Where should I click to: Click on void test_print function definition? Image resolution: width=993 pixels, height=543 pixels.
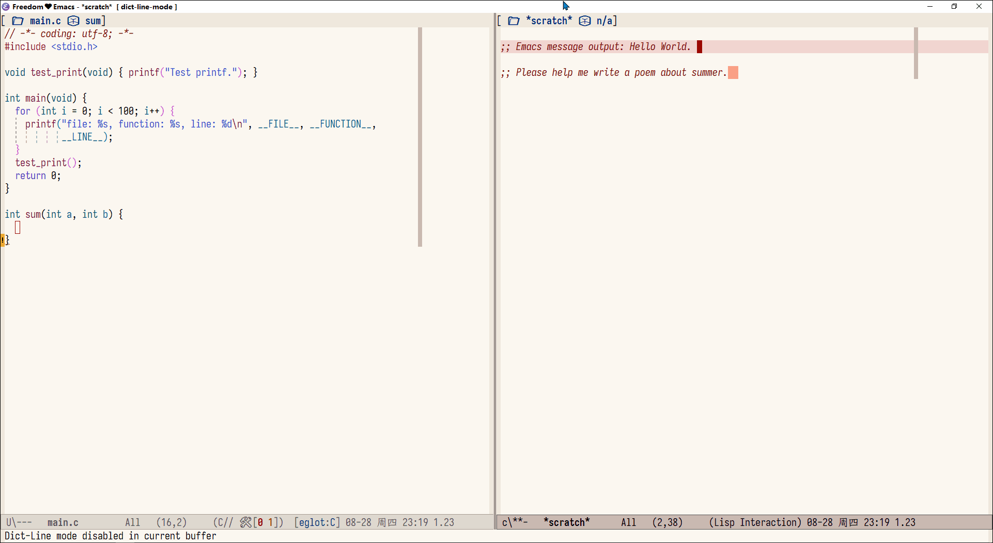(x=131, y=72)
